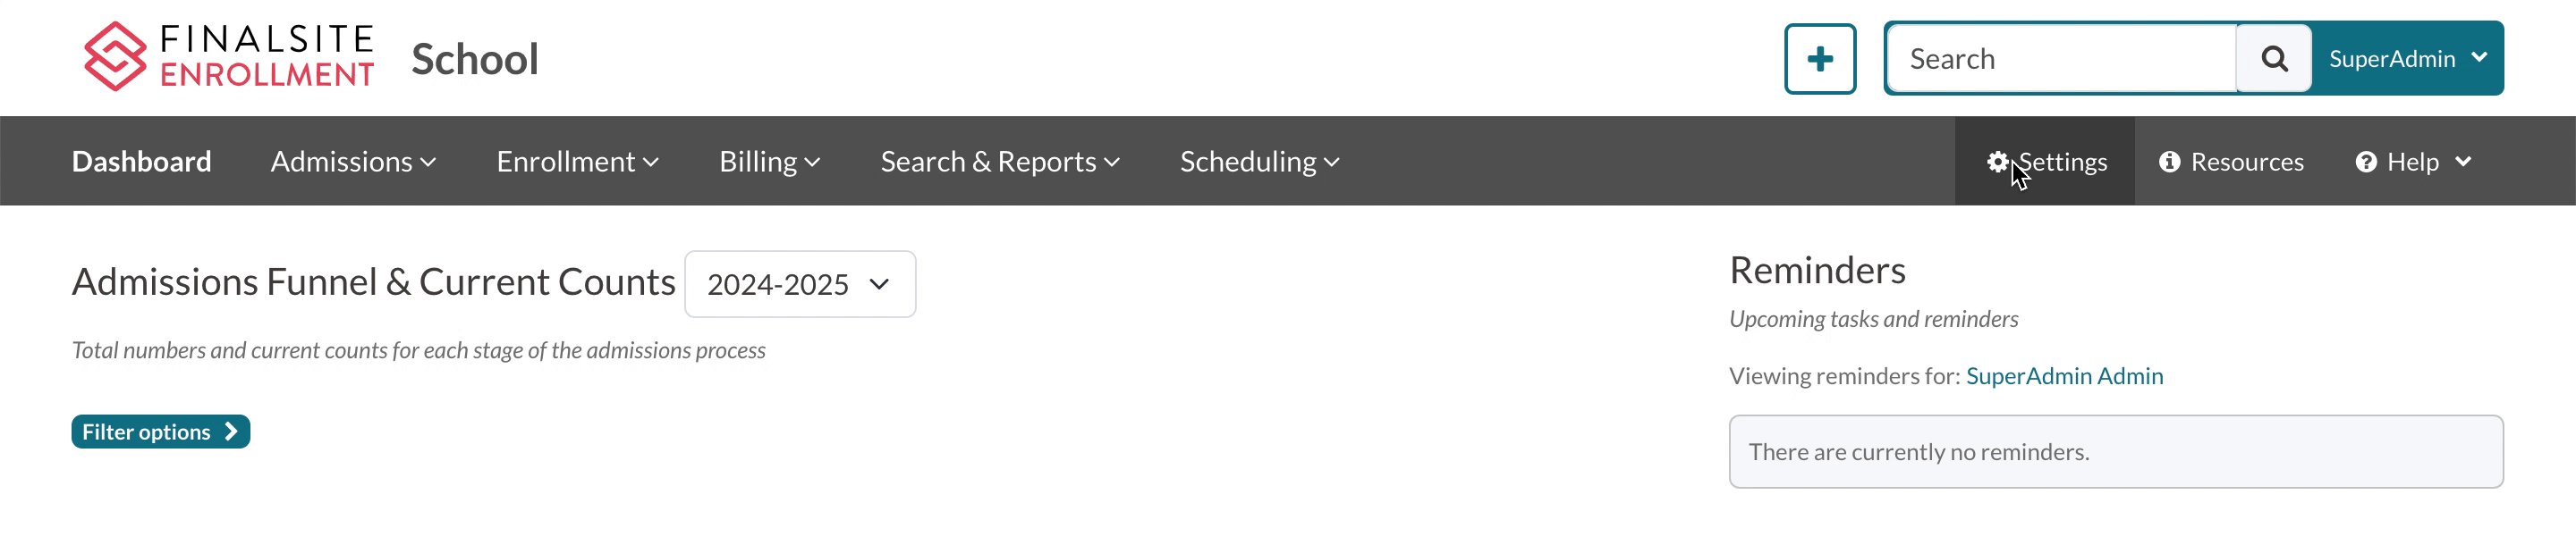This screenshot has height=545, width=2576.
Task: Click the Settings gear icon
Action: [1997, 162]
